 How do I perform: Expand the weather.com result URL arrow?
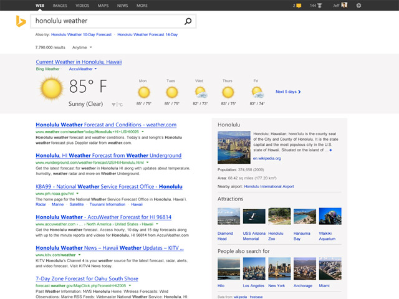pos(143,131)
